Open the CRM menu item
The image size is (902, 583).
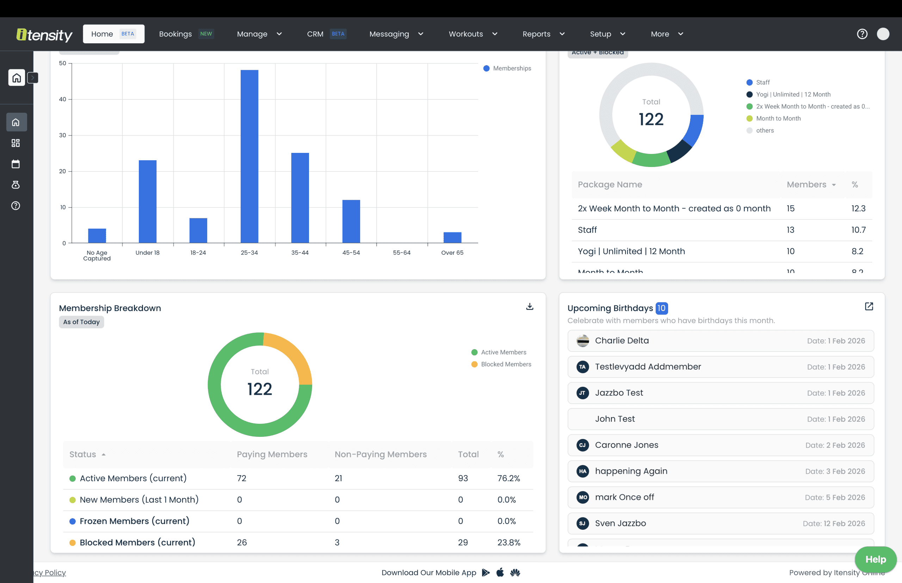click(315, 34)
